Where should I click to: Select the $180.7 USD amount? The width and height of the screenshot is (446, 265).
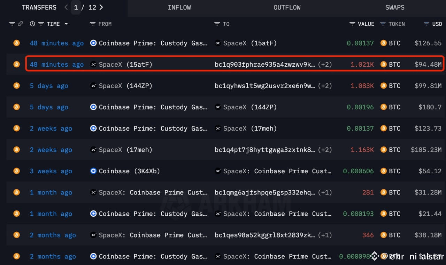point(430,107)
